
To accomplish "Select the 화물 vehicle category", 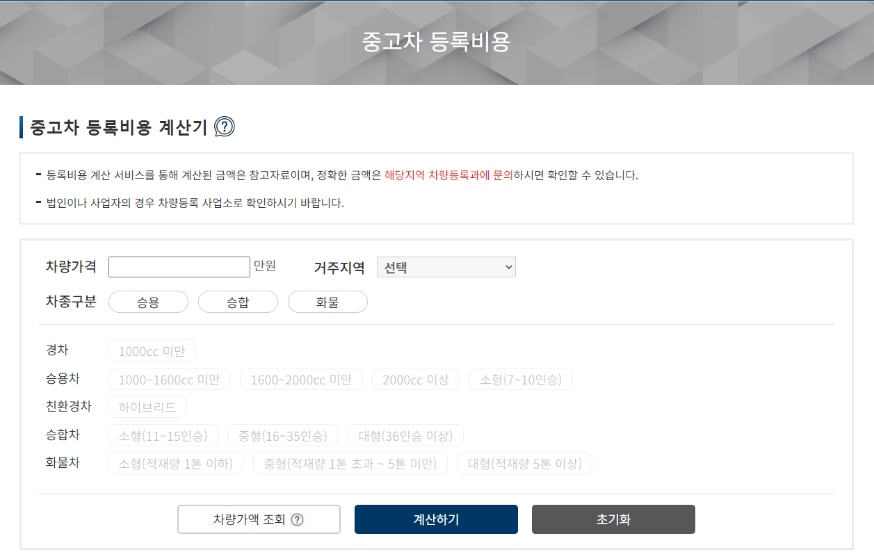I will click(327, 301).
